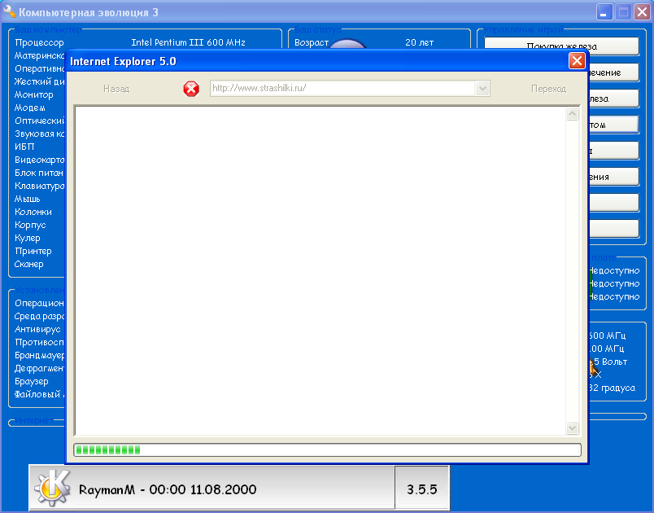This screenshot has width=654, height=513.
Task: Select the Сканер row
Action: click(x=28, y=264)
